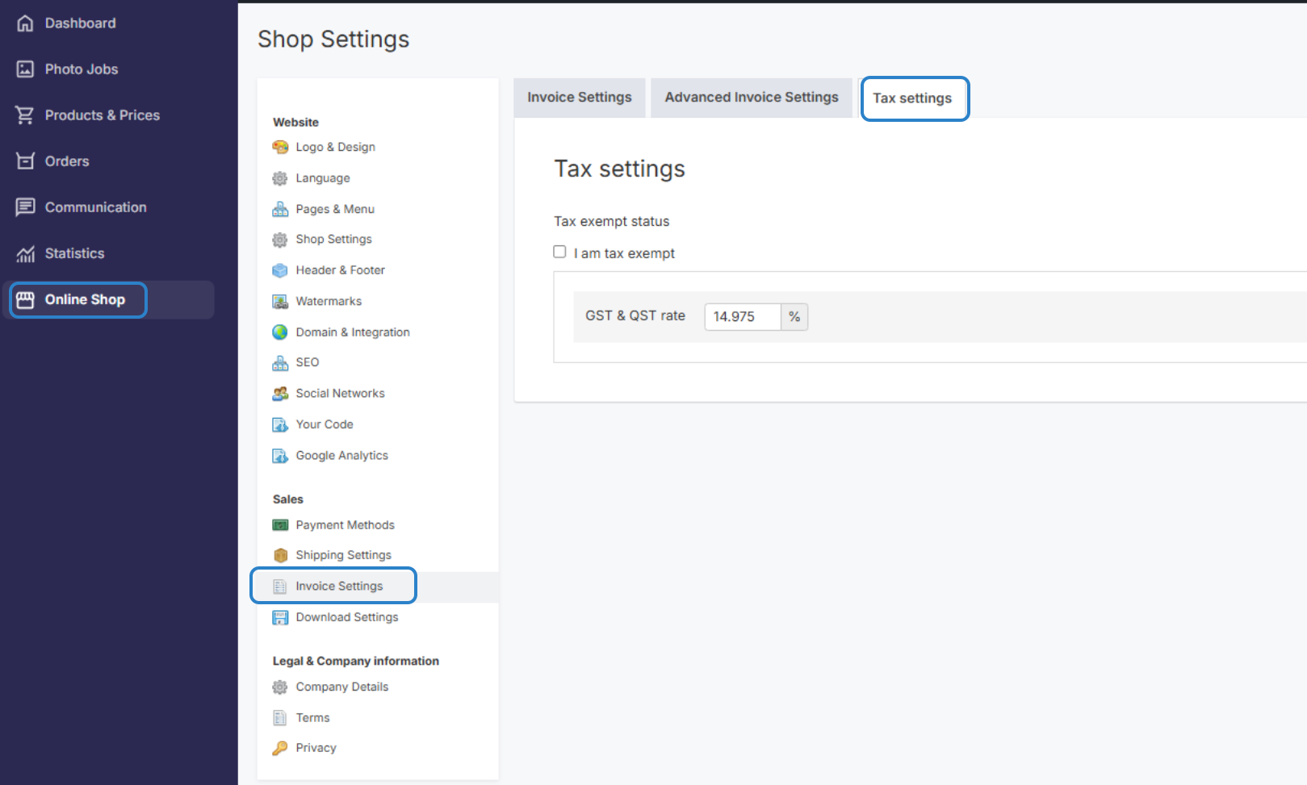The width and height of the screenshot is (1307, 785).
Task: Open the Download Settings link
Action: pyautogui.click(x=347, y=617)
